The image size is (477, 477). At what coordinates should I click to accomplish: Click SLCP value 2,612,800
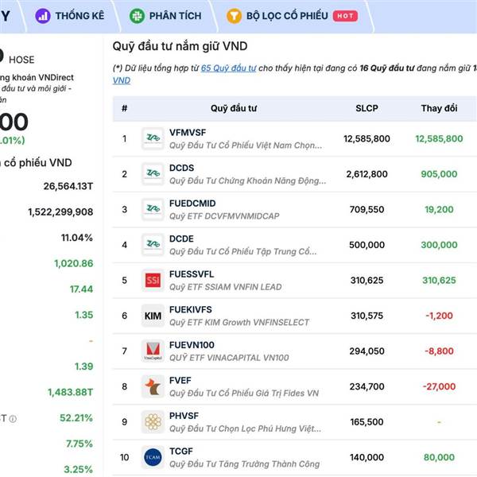coord(366,174)
